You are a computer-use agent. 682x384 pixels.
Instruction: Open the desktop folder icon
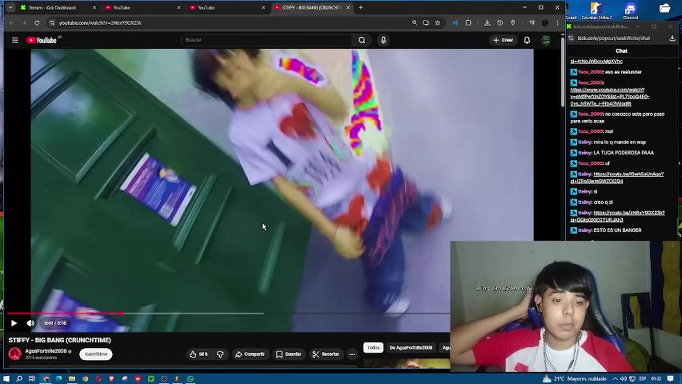(x=664, y=9)
